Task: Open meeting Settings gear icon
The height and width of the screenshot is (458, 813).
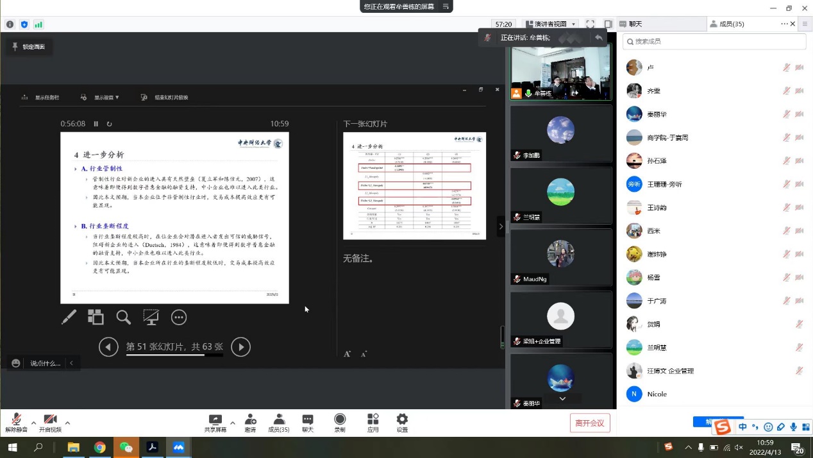Action: coord(402,420)
